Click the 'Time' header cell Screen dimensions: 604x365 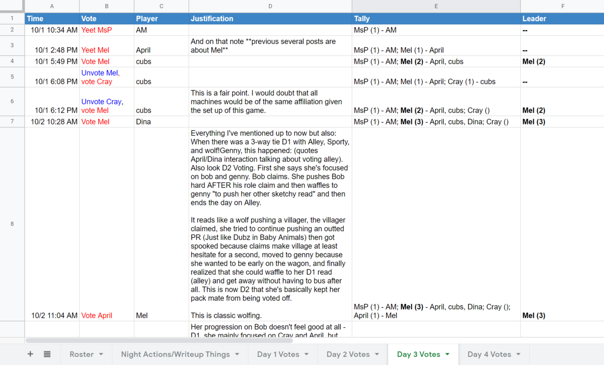[x=52, y=19]
